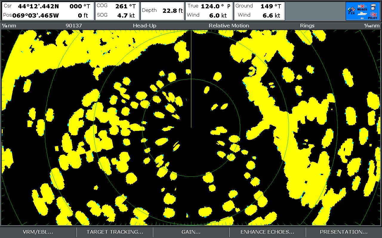Open the GAIN softkey menu
The image size is (382, 238).
tap(191, 232)
